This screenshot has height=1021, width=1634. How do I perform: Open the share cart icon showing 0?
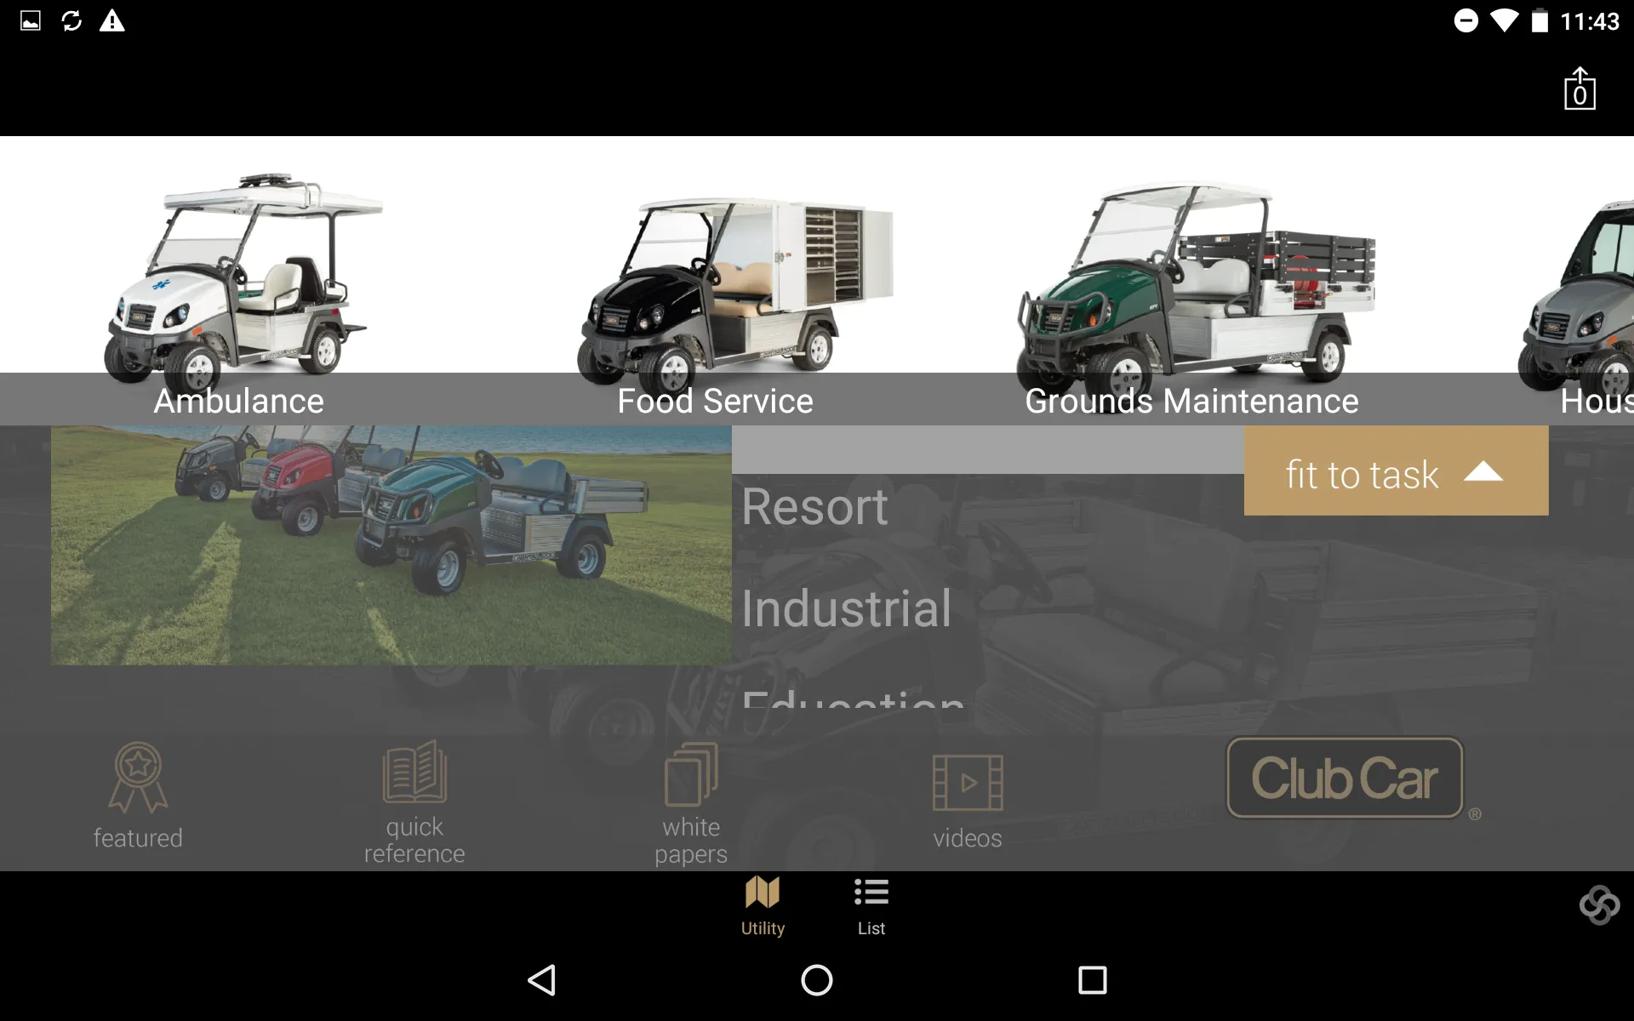[x=1580, y=88]
